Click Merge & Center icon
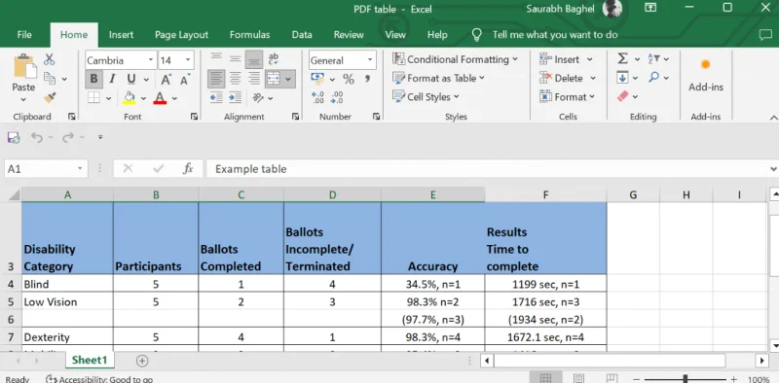This screenshot has width=779, height=383. pos(274,79)
